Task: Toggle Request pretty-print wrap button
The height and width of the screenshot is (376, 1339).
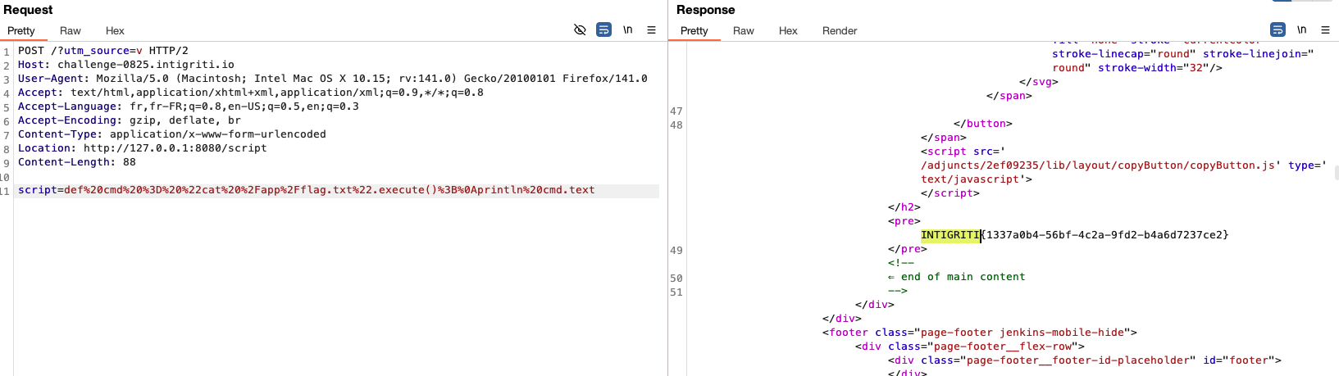Action: point(603,30)
